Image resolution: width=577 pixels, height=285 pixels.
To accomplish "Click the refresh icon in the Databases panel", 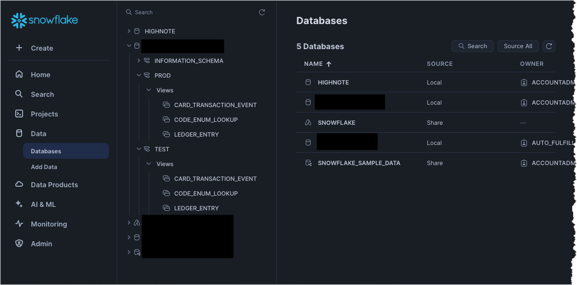I will click(x=550, y=46).
